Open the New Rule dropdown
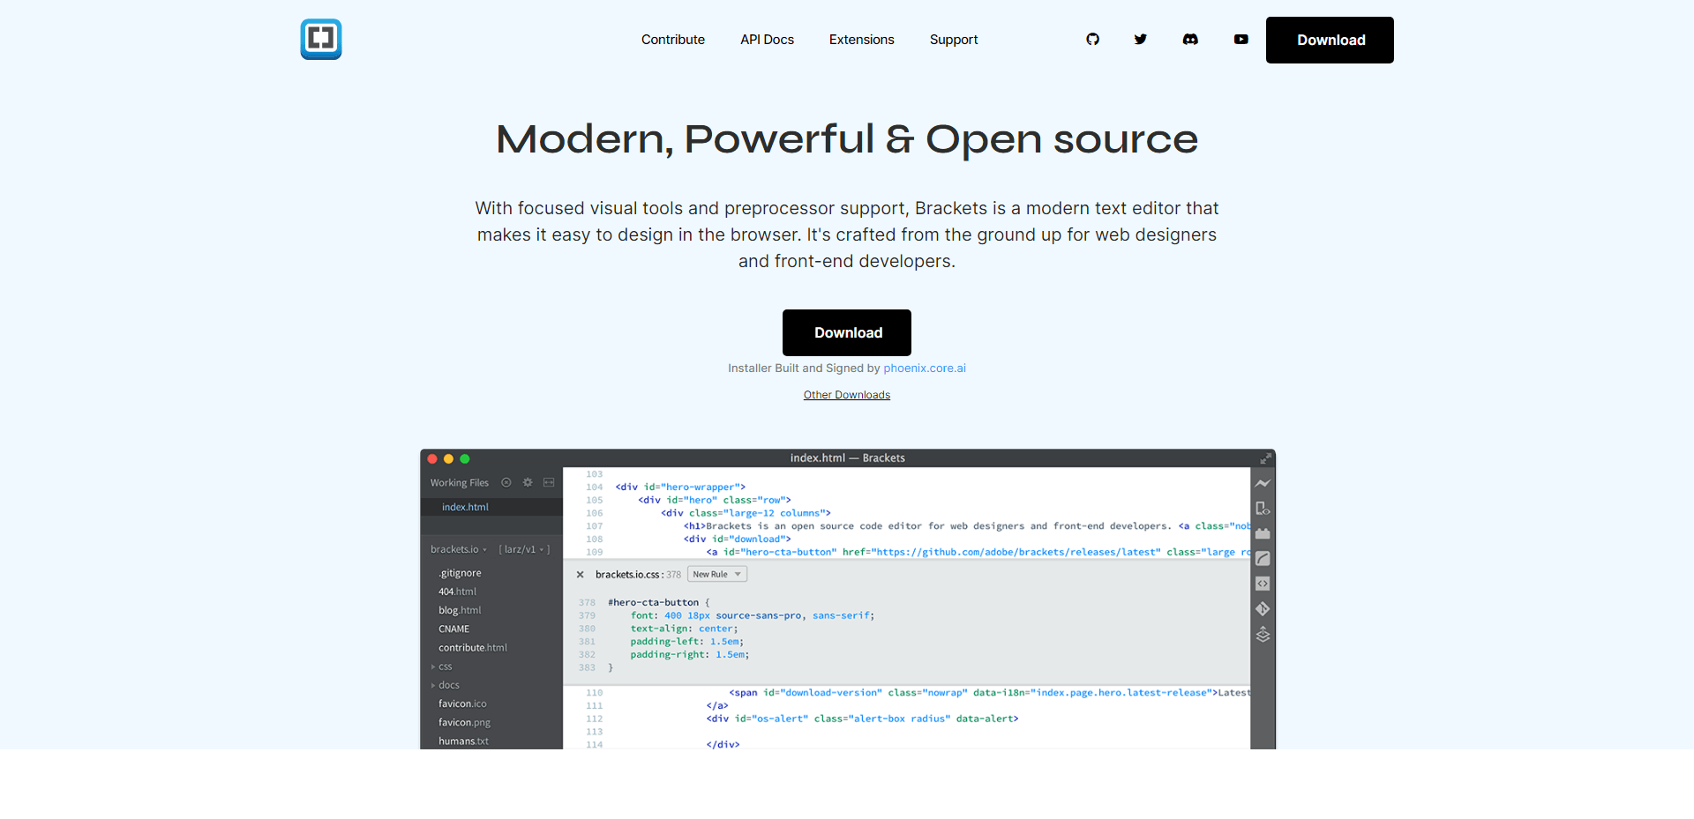The height and width of the screenshot is (819, 1694). [x=716, y=573]
